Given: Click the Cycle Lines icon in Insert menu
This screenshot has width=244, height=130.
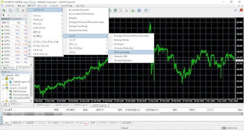Looking at the screenshot, I should (x=30, y=46).
